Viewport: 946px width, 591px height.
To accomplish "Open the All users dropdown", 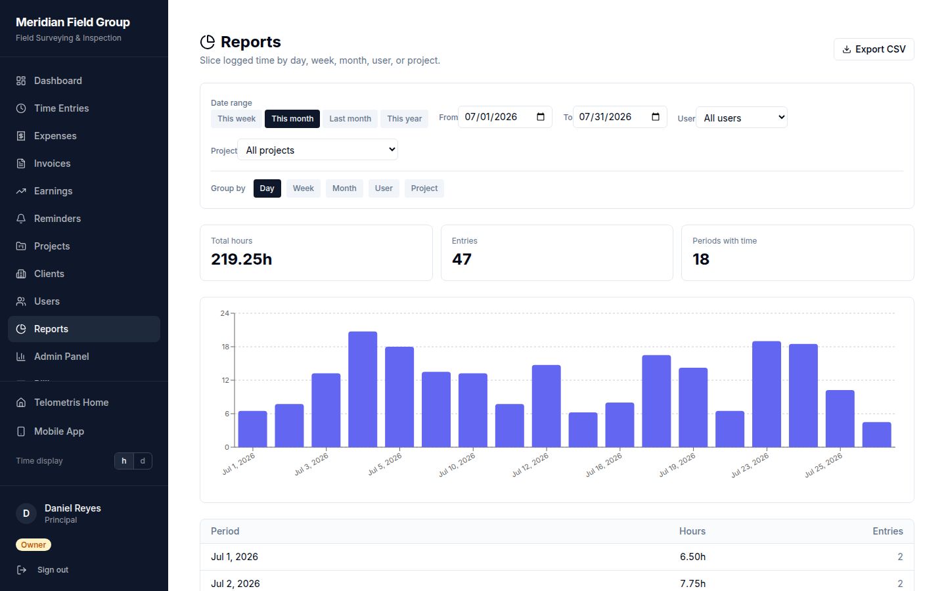I will pyautogui.click(x=742, y=118).
